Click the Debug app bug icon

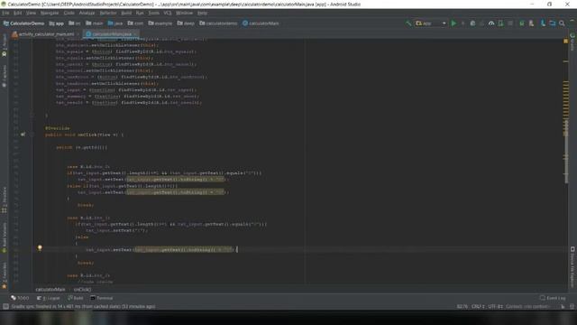[x=472, y=23]
